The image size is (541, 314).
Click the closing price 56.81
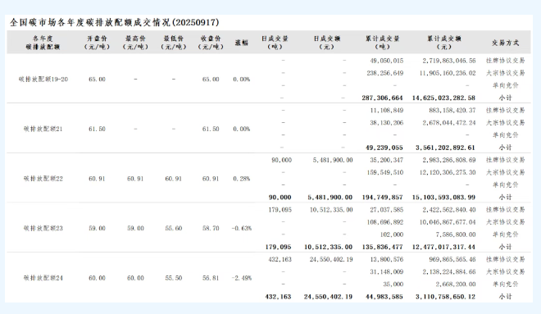(211, 278)
